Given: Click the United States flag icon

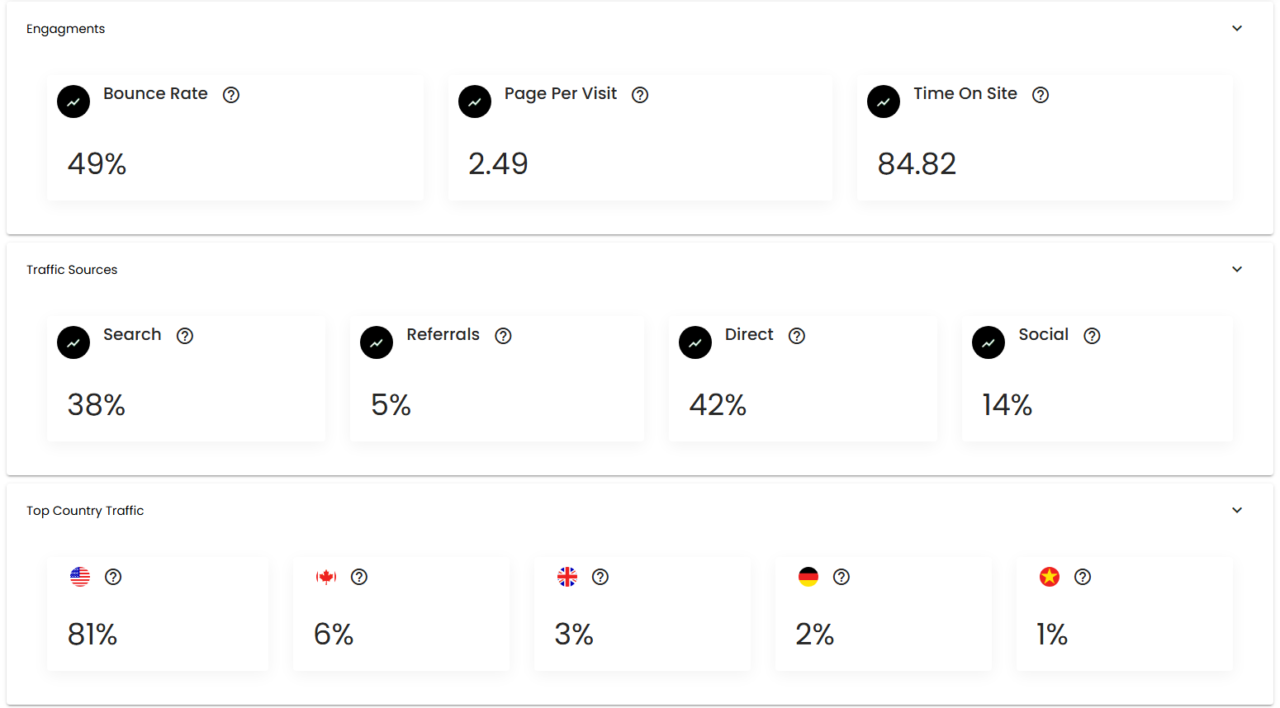Looking at the screenshot, I should (x=78, y=577).
